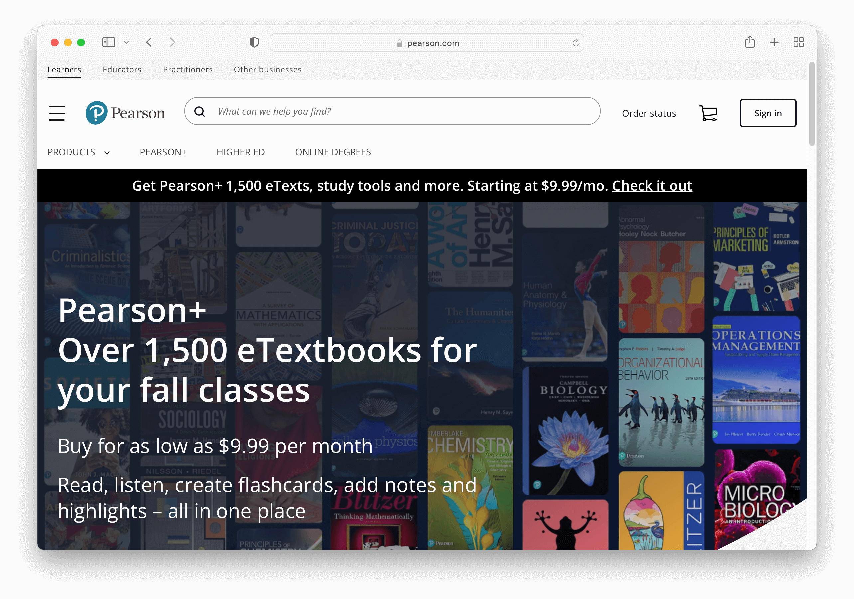The image size is (854, 599).
Task: Open the HIGHER ED menu item
Action: 241,152
